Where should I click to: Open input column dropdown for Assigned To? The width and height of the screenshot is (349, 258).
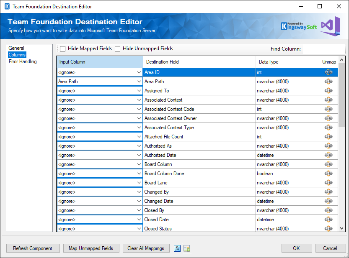pyautogui.click(x=139, y=91)
